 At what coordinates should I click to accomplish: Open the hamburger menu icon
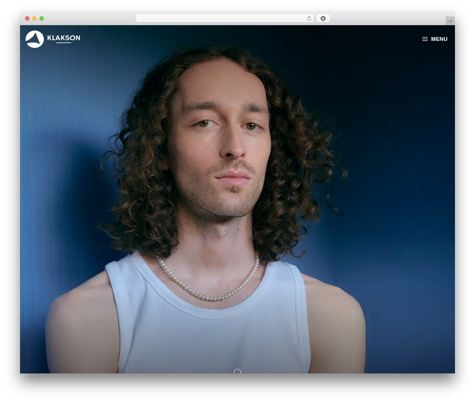coord(425,39)
